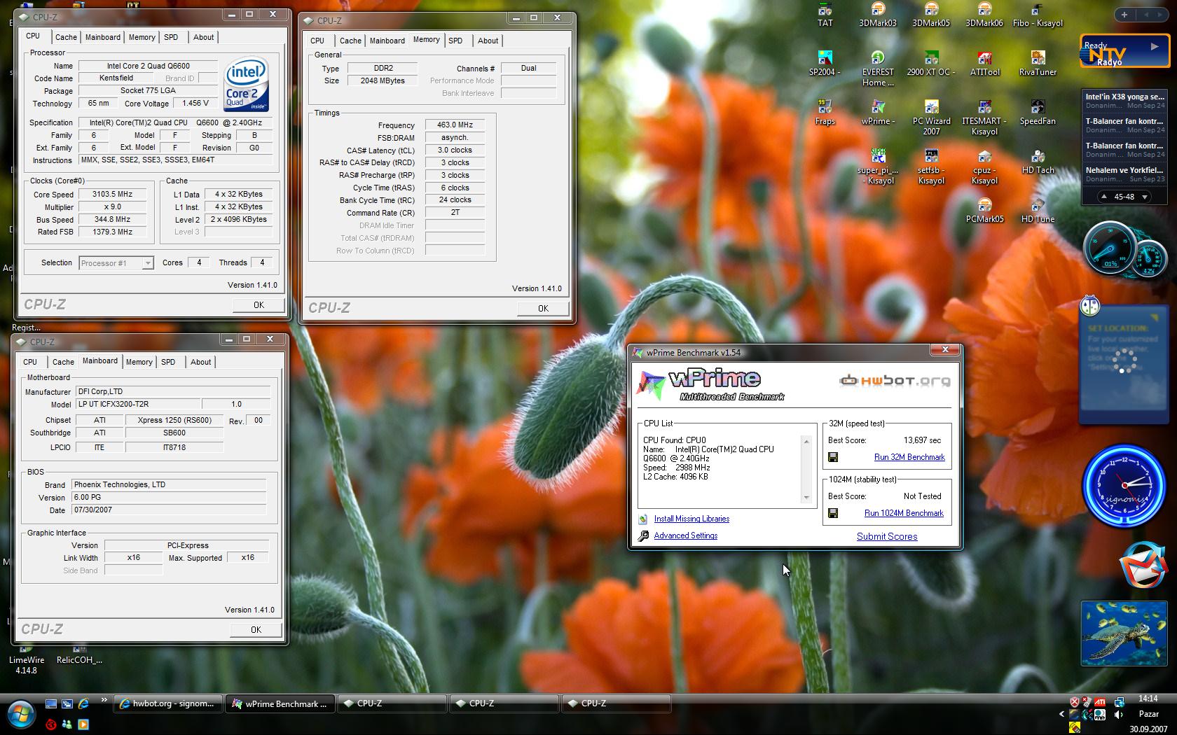
Task: Show previous headlines in feed gadget
Action: point(1104,197)
